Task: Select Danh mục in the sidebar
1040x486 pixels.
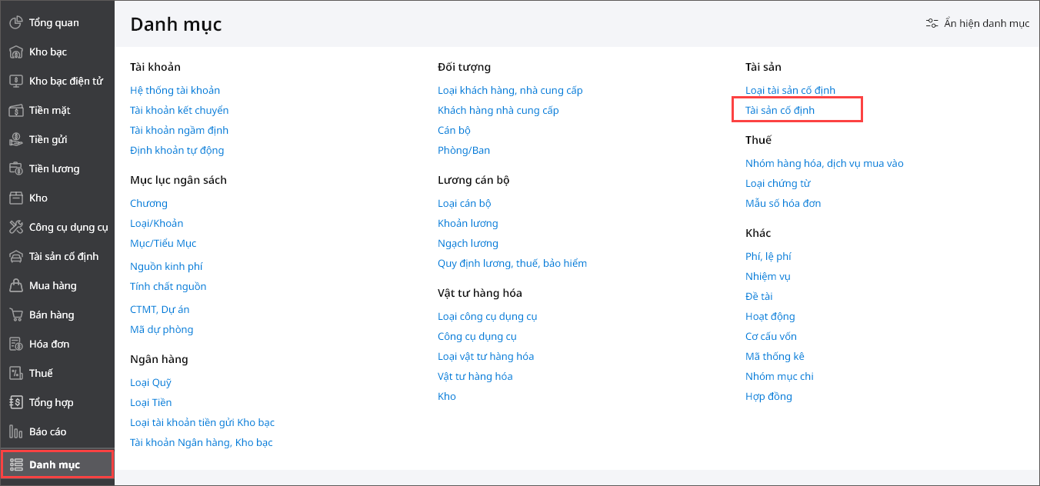Action: [x=54, y=464]
